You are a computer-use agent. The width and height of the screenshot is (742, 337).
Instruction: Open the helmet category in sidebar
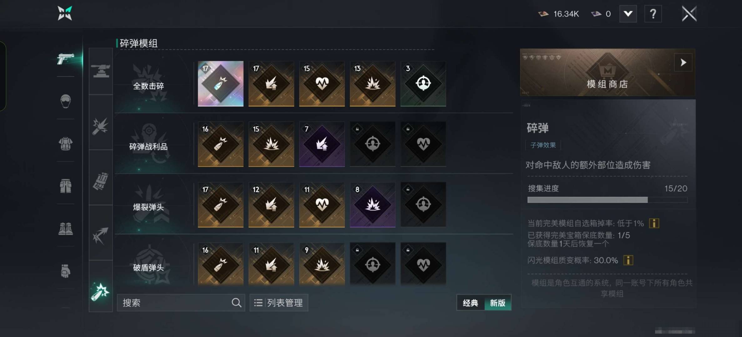(65, 101)
